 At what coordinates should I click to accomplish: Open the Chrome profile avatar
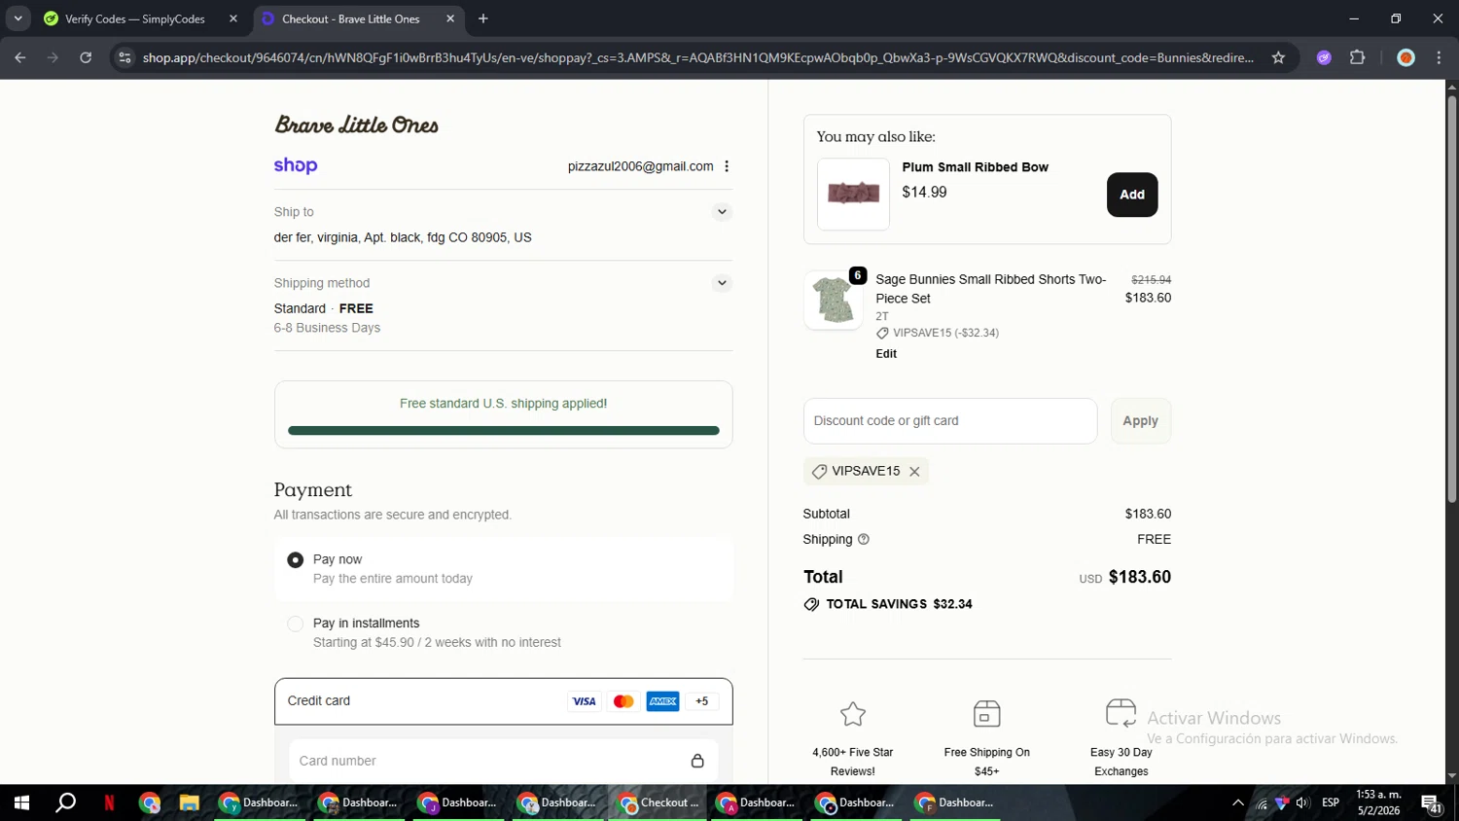pos(1406,57)
